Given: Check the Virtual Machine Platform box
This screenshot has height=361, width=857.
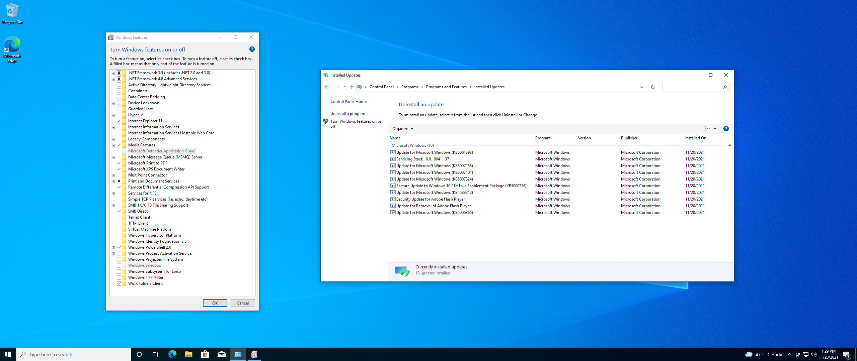Looking at the screenshot, I should pyautogui.click(x=119, y=229).
